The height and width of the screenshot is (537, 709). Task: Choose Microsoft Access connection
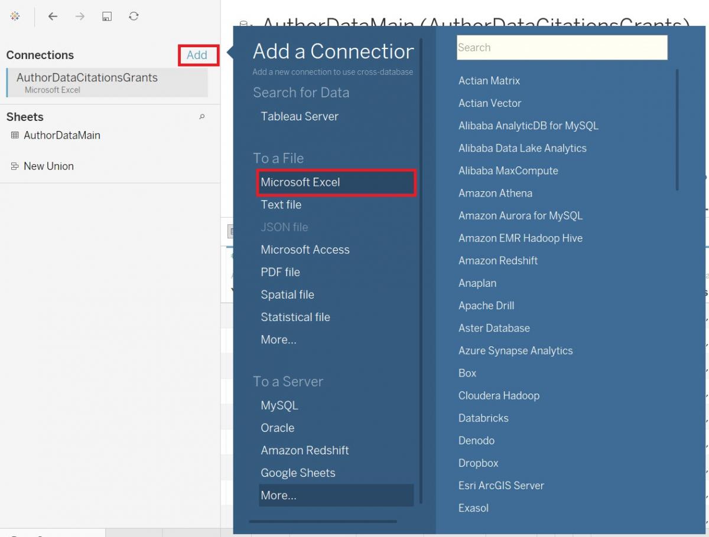305,250
